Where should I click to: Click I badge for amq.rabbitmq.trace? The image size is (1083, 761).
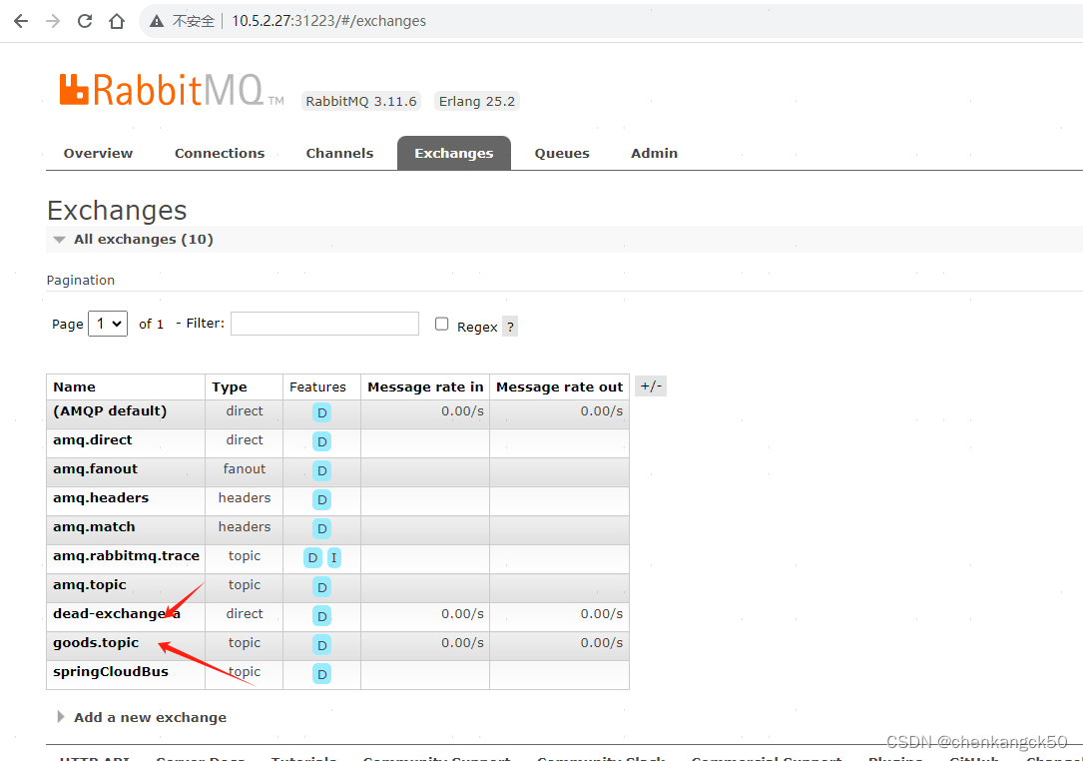(333, 558)
